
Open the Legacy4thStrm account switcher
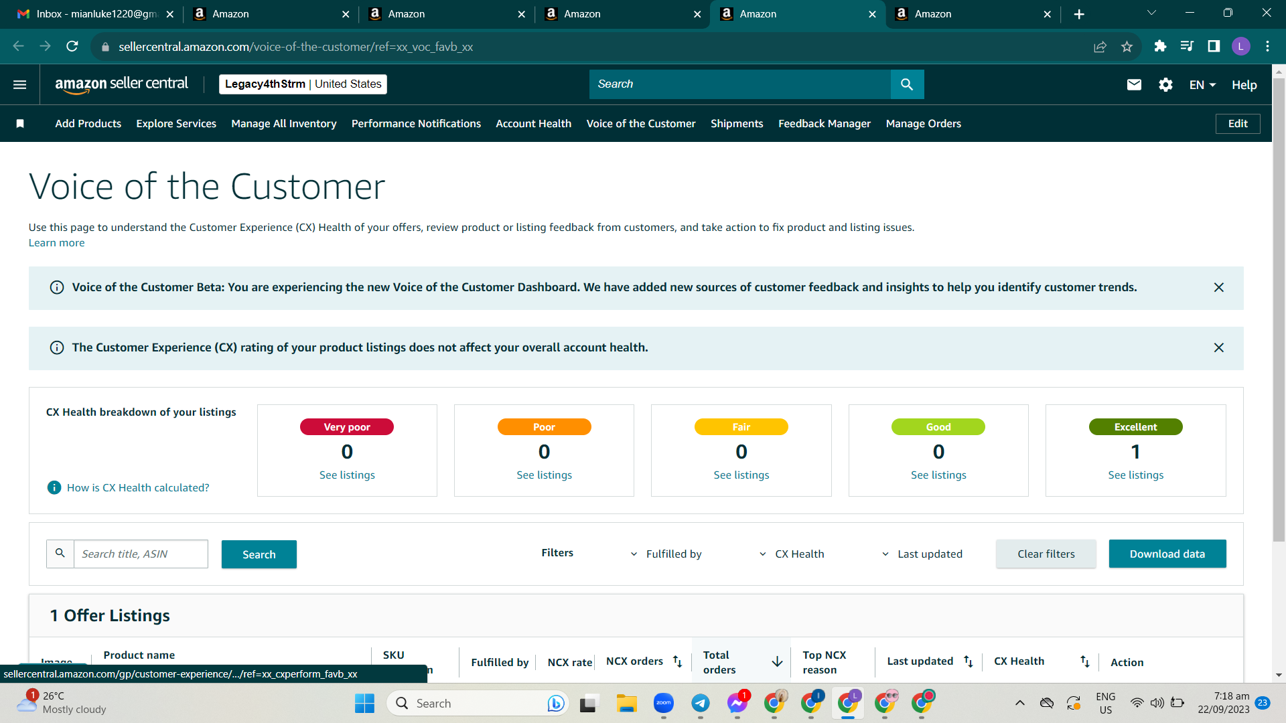click(303, 84)
